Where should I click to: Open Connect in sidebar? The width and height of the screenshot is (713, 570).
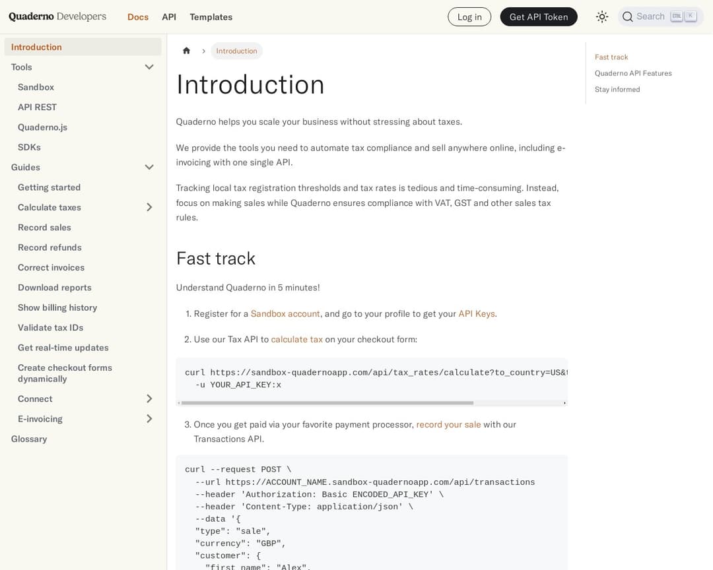tap(35, 398)
